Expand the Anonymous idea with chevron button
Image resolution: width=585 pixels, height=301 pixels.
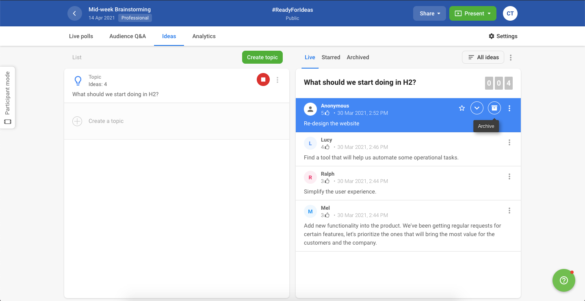477,108
